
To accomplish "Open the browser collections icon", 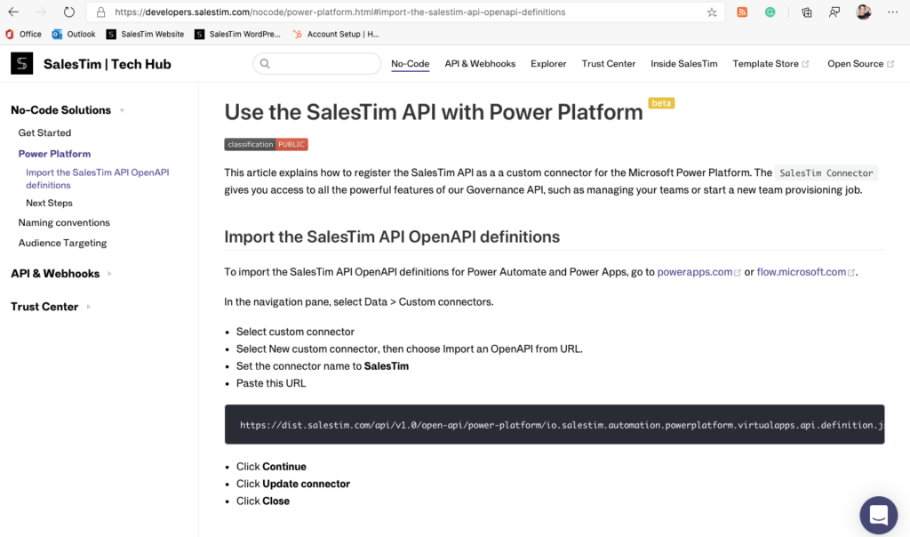I will 807,12.
